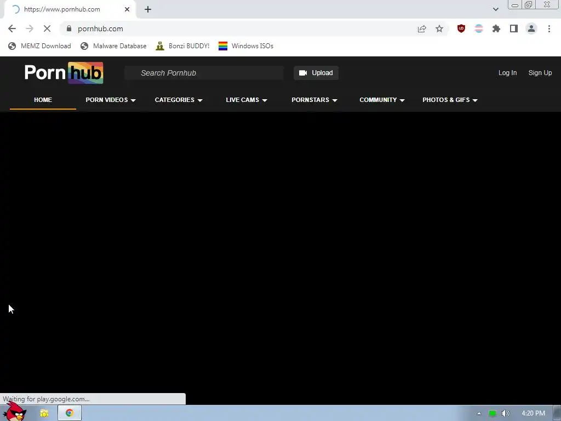Open a new browser tab
The height and width of the screenshot is (421, 561).
(x=148, y=9)
